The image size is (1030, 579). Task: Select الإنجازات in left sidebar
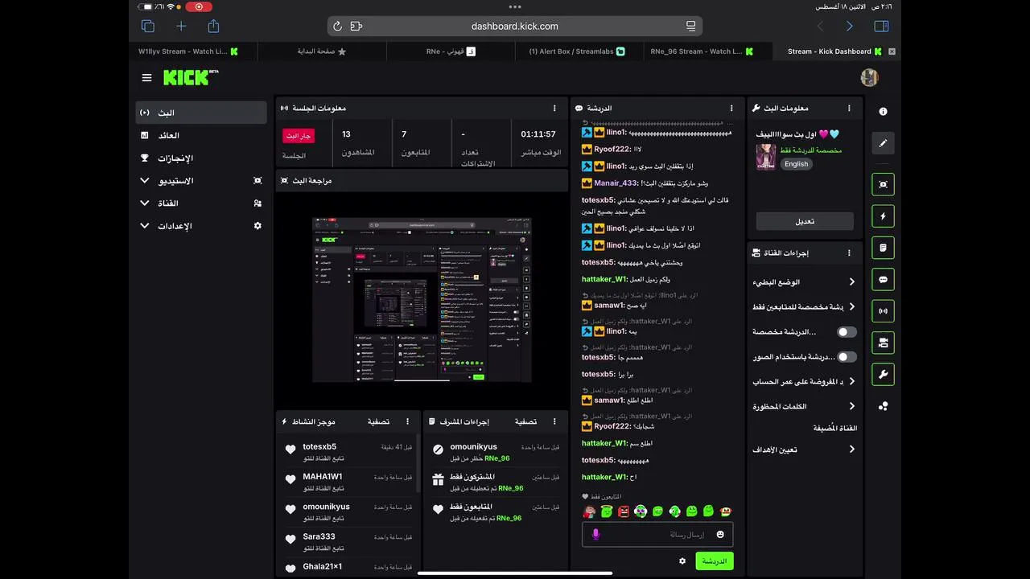point(201,158)
